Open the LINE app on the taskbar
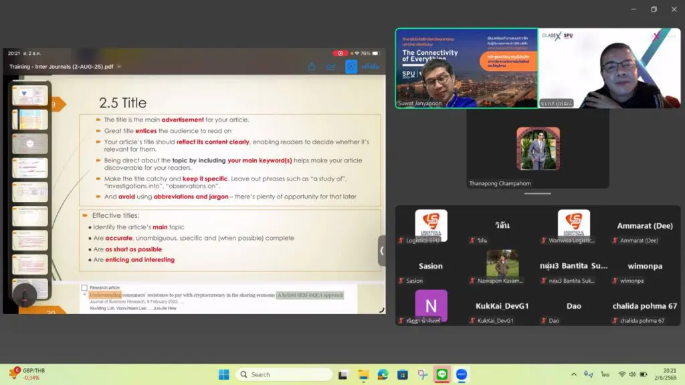 (x=442, y=374)
